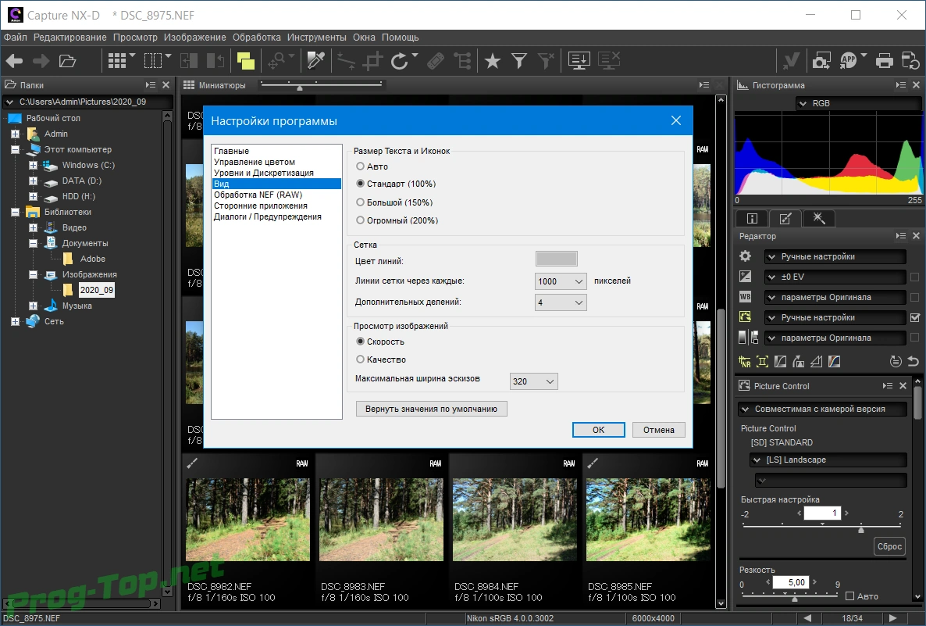
Task: Select Стандарт (100%) radio option
Action: click(360, 184)
